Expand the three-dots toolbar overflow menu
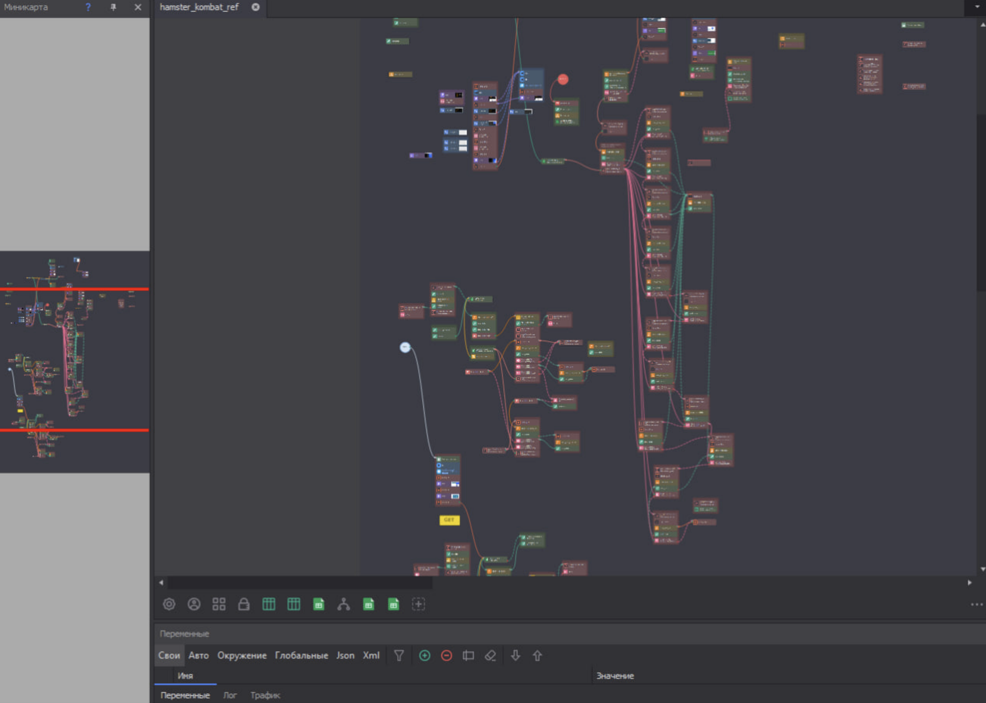This screenshot has width=986, height=703. pyautogui.click(x=977, y=604)
